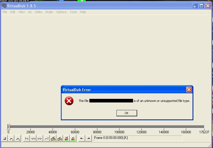Screen dimensions: 213x148
Task: Click the frame position text field
Action: coord(138,138)
